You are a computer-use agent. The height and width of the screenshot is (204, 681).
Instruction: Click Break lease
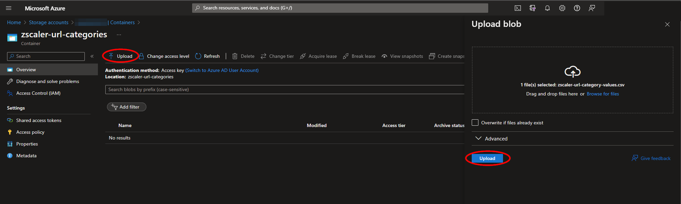coord(359,56)
